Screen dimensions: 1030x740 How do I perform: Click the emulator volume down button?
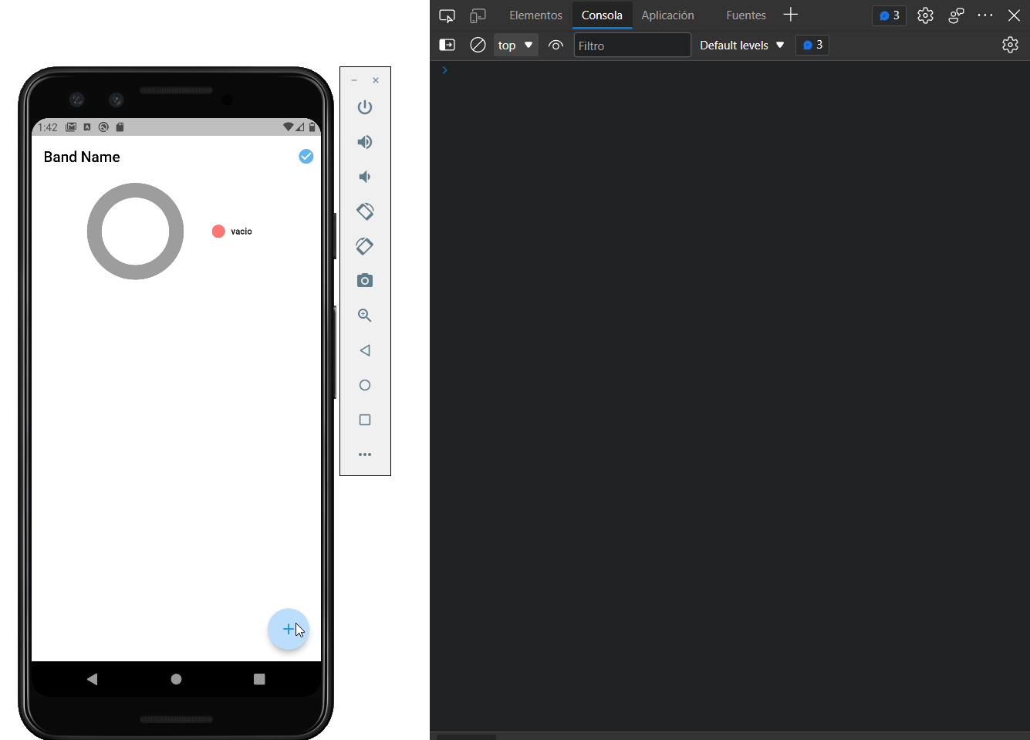365,177
